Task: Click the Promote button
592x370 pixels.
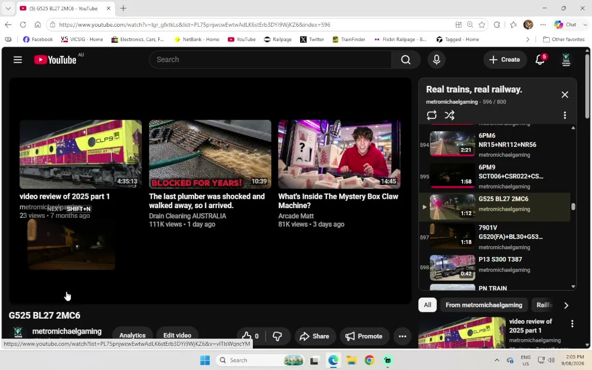Action: tap(364, 336)
